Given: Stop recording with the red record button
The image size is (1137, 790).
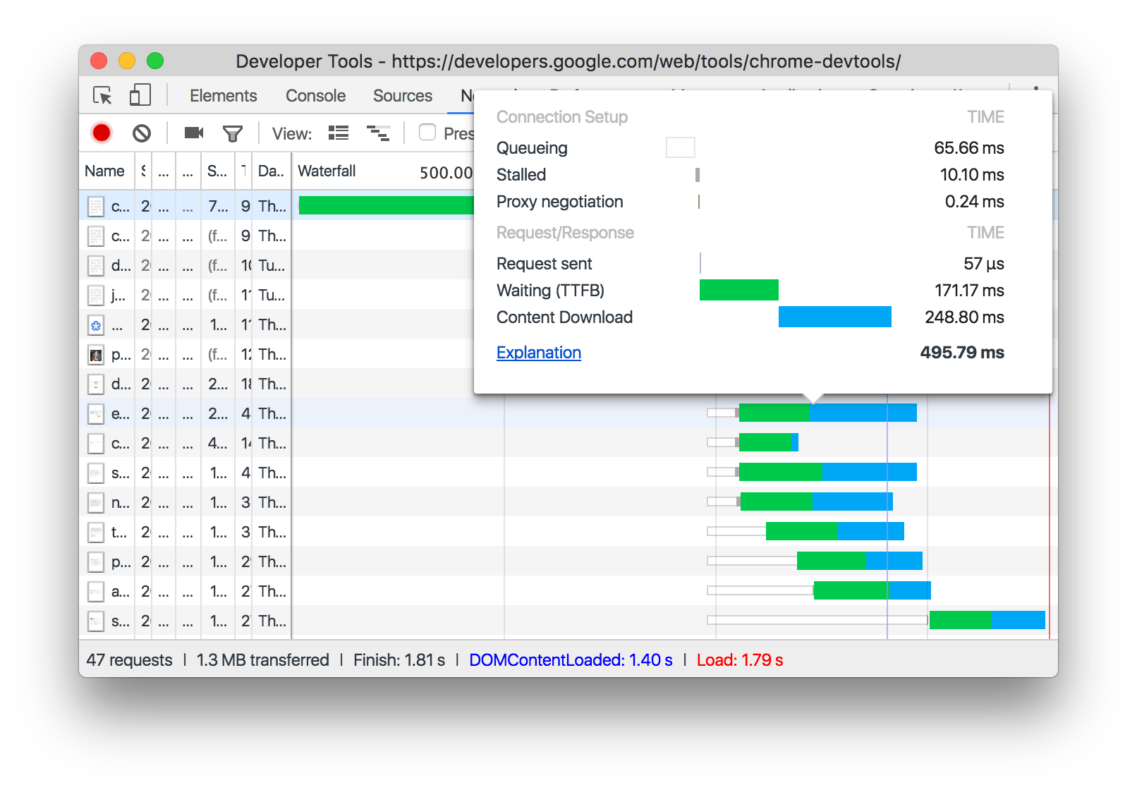Looking at the screenshot, I should pyautogui.click(x=102, y=133).
